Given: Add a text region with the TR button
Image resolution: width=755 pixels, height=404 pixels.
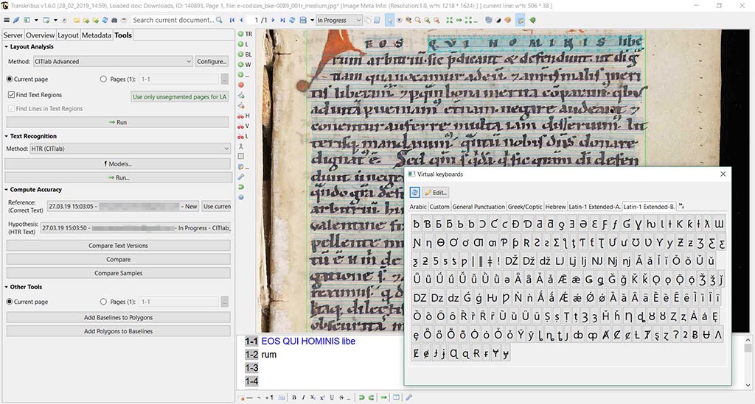Looking at the screenshot, I should click(x=245, y=34).
